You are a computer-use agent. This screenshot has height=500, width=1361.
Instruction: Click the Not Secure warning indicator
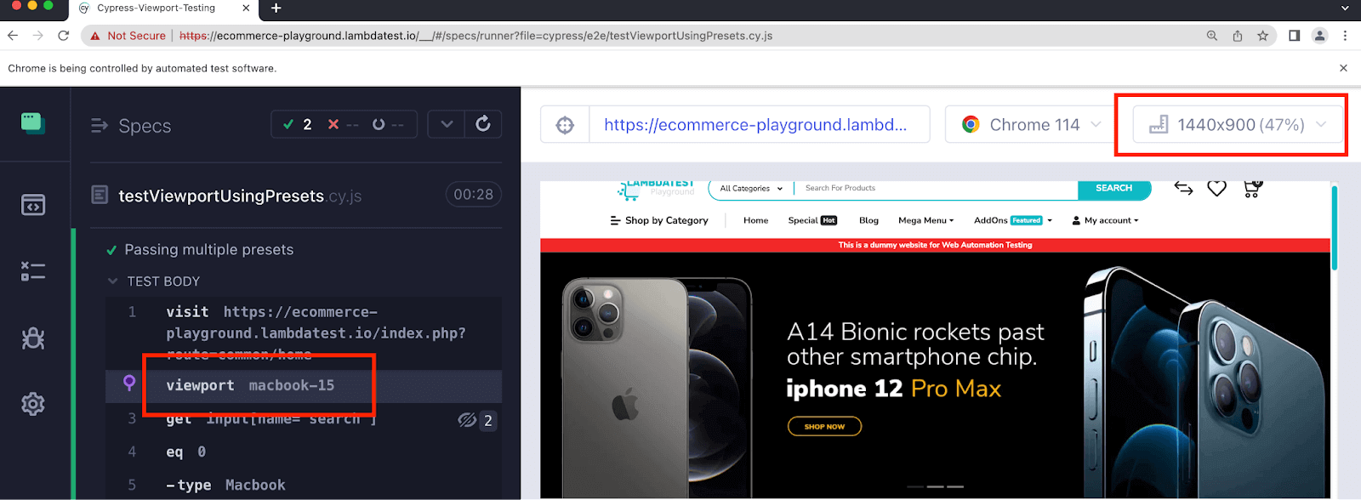tap(128, 36)
